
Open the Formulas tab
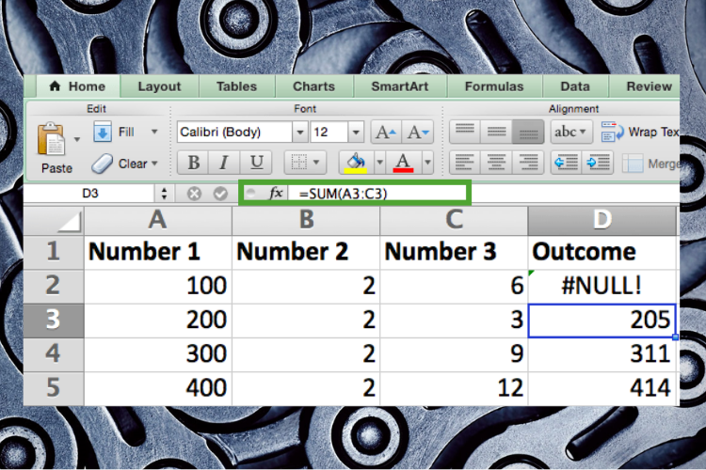pyautogui.click(x=494, y=86)
